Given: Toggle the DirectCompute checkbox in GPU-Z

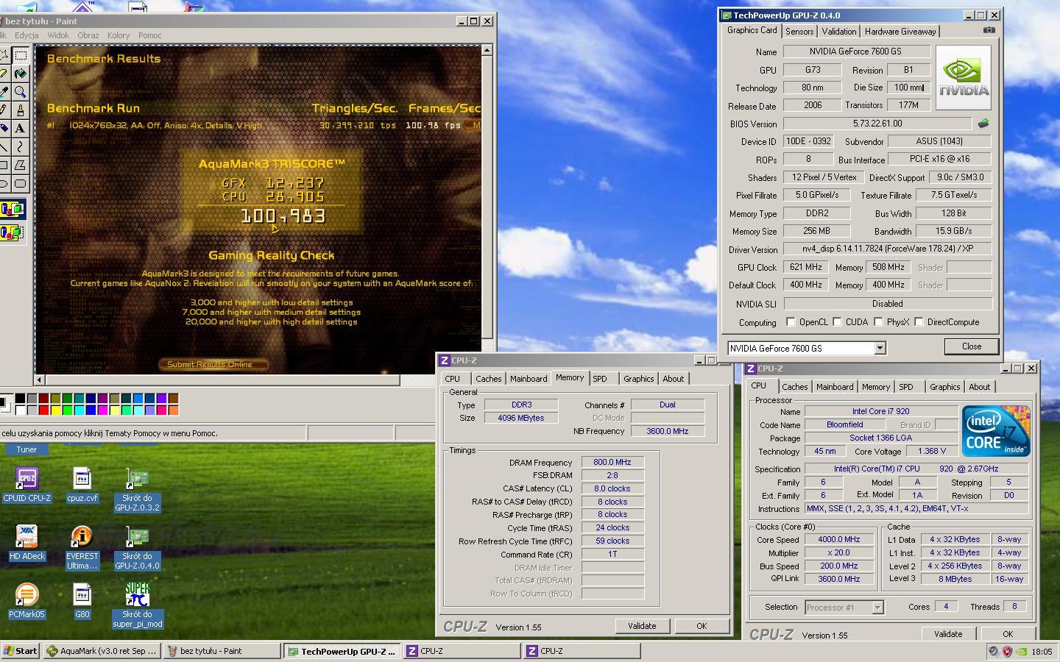Looking at the screenshot, I should click(919, 322).
